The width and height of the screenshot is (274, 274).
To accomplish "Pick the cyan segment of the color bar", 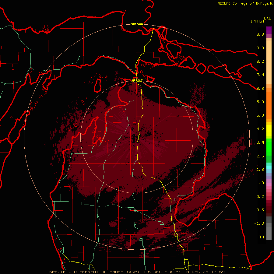I will 269,167.
